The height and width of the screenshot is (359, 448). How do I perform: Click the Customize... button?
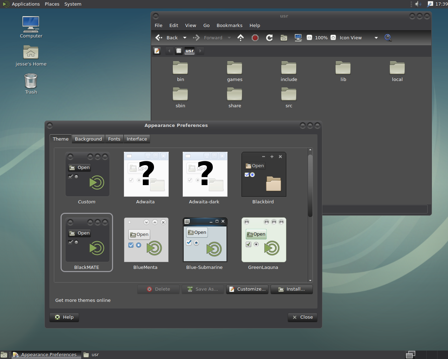click(x=247, y=289)
